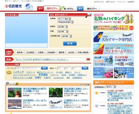
Task: Switch to the 宿・ホテル tab
Action: 68,9
